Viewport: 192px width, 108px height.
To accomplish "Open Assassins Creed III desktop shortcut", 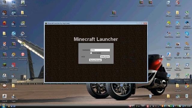I will tap(4, 98).
